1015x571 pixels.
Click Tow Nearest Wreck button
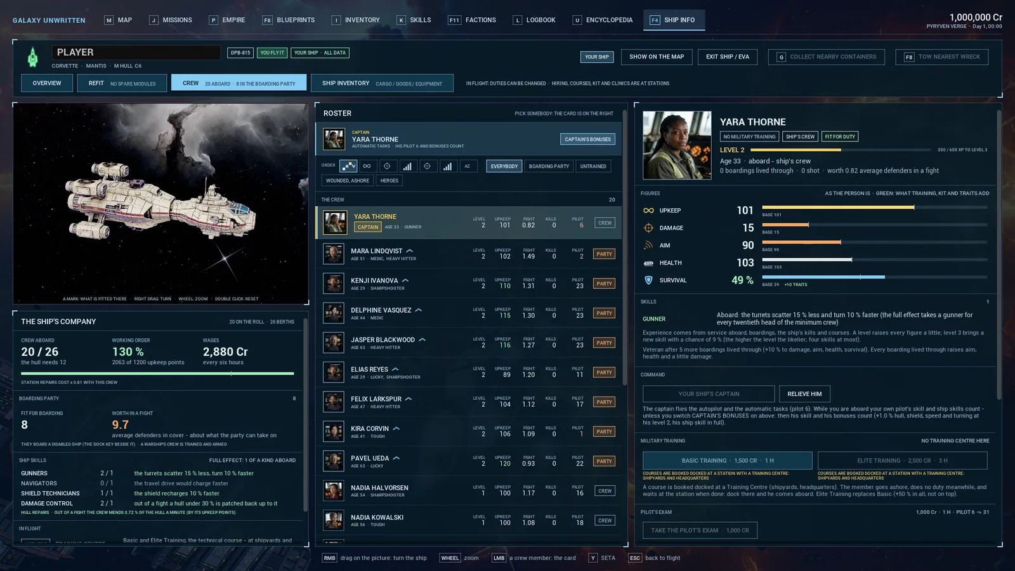coord(942,57)
